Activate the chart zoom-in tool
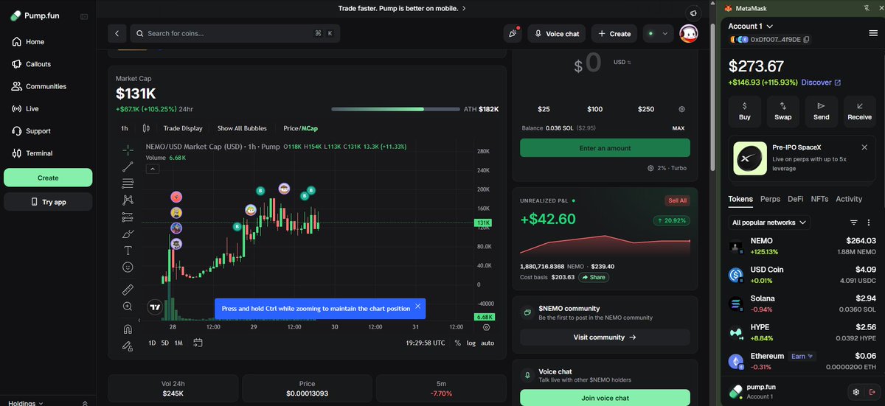 click(128, 307)
